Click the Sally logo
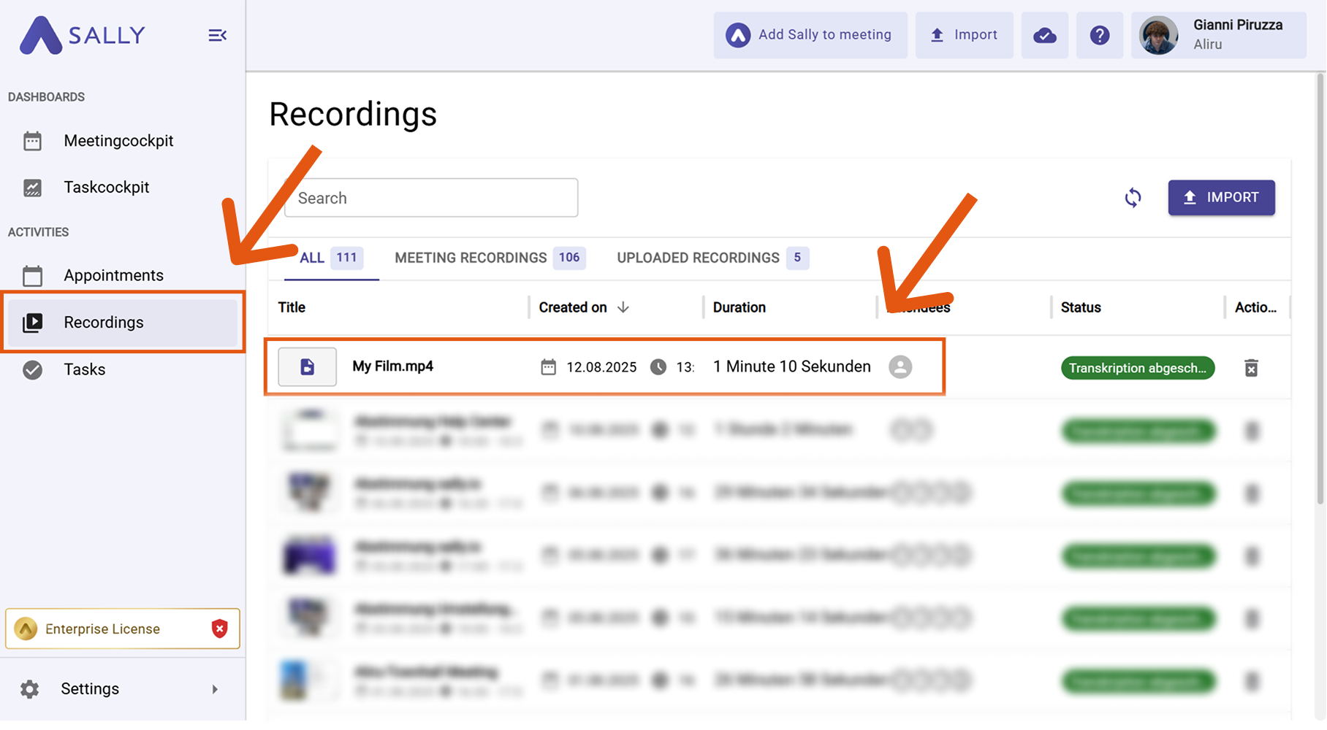The image size is (1327, 730). (82, 35)
